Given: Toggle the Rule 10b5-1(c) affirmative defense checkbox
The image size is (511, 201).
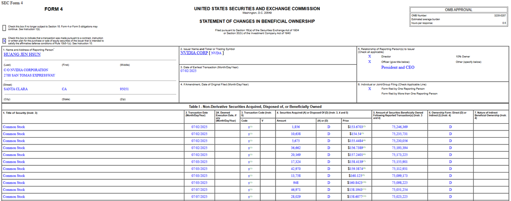Looking at the screenshot, I should (4, 41).
